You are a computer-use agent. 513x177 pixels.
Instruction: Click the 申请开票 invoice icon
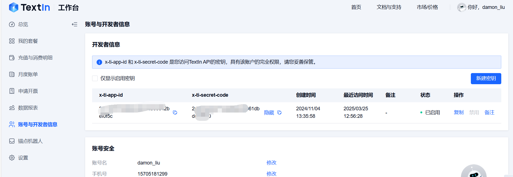click(x=12, y=91)
